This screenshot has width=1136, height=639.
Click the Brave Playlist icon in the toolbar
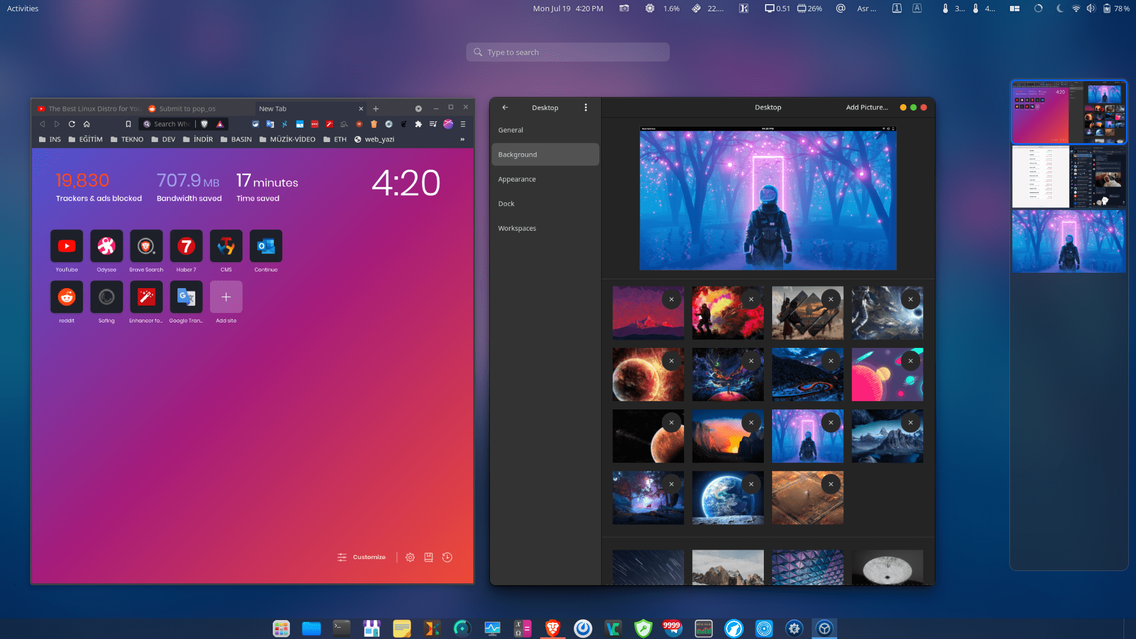coord(434,124)
